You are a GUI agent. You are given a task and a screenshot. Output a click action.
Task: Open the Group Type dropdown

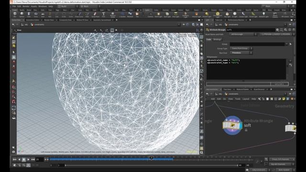(x=241, y=48)
